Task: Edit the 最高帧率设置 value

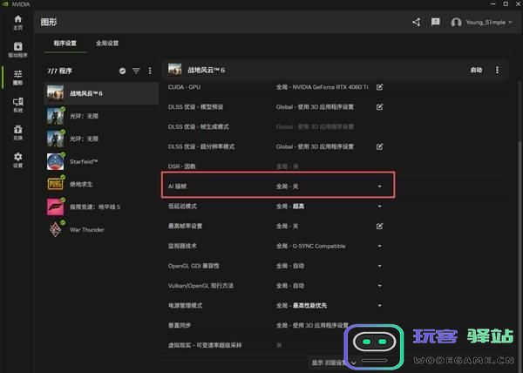Action: (x=379, y=226)
